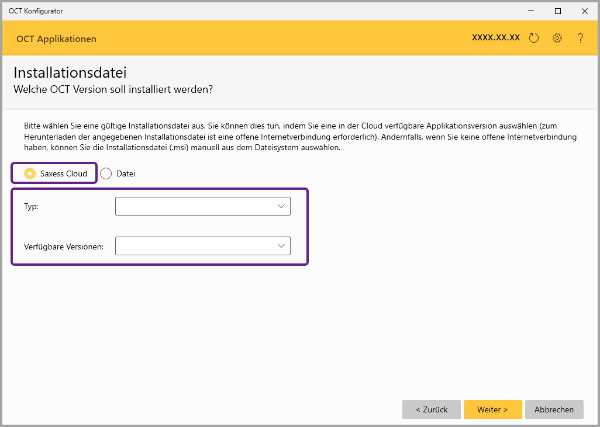
Task: Close the OCT Konfigurator window
Action: [x=584, y=11]
